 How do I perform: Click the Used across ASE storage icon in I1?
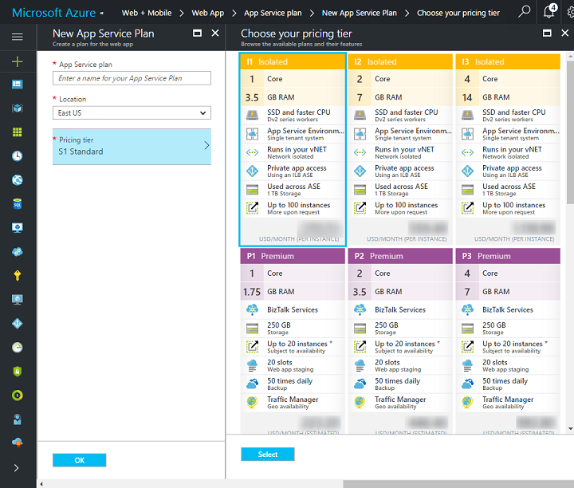[x=252, y=190]
